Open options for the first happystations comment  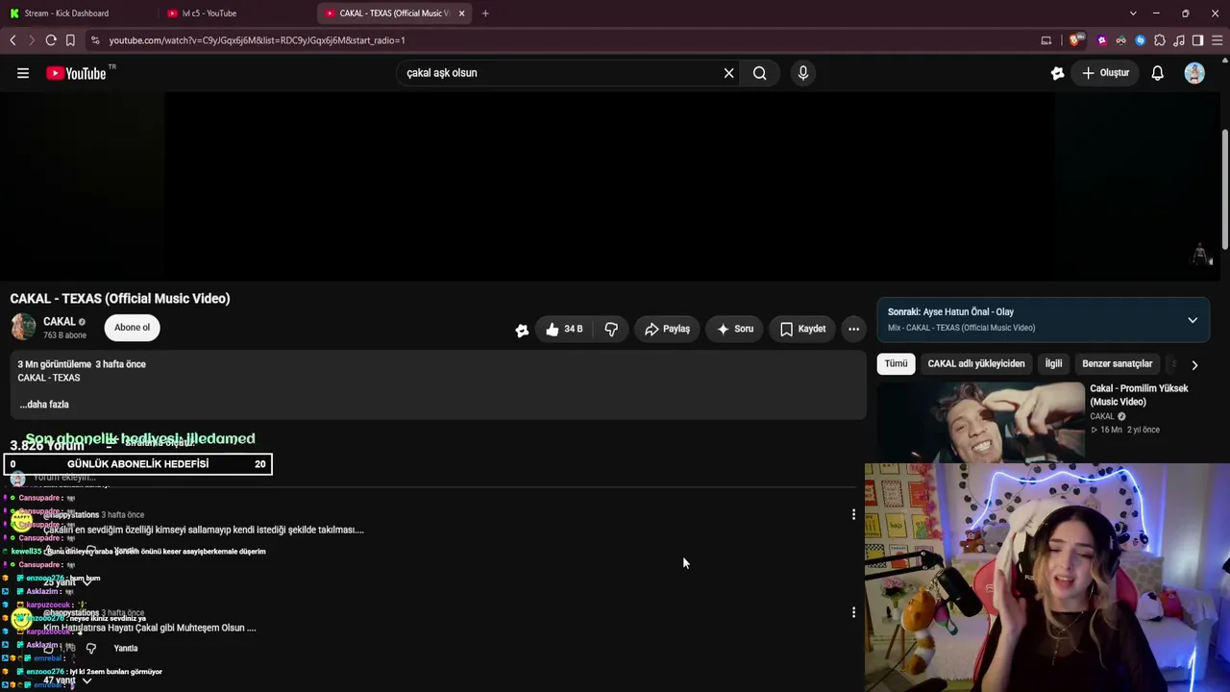pos(853,515)
